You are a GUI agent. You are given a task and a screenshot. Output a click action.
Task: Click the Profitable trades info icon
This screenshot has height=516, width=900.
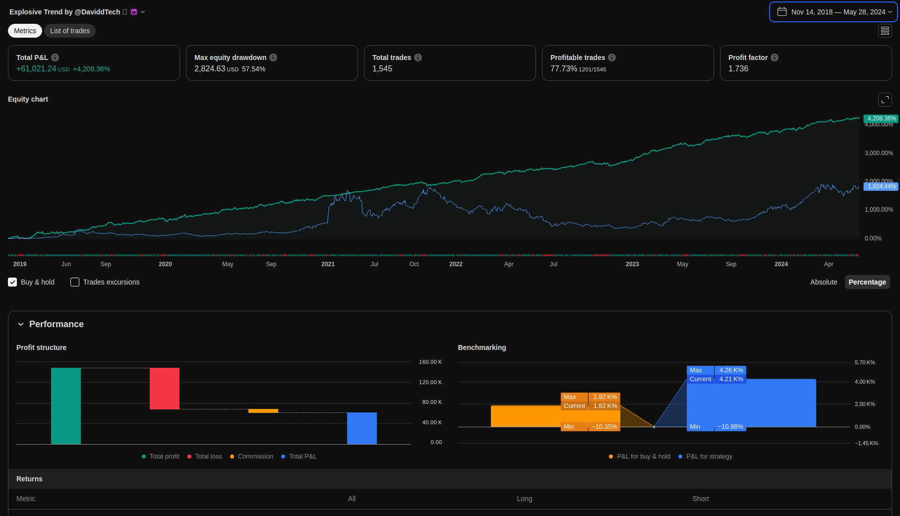[612, 57]
